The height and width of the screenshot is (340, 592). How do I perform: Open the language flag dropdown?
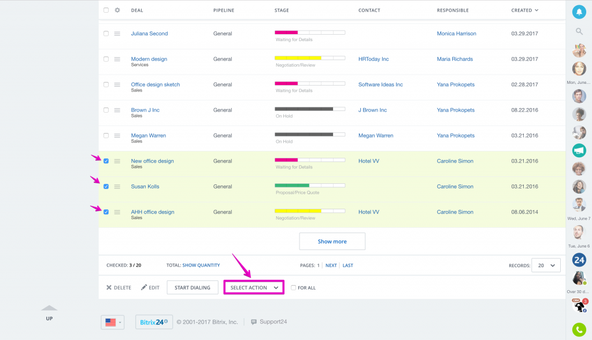pyautogui.click(x=113, y=322)
